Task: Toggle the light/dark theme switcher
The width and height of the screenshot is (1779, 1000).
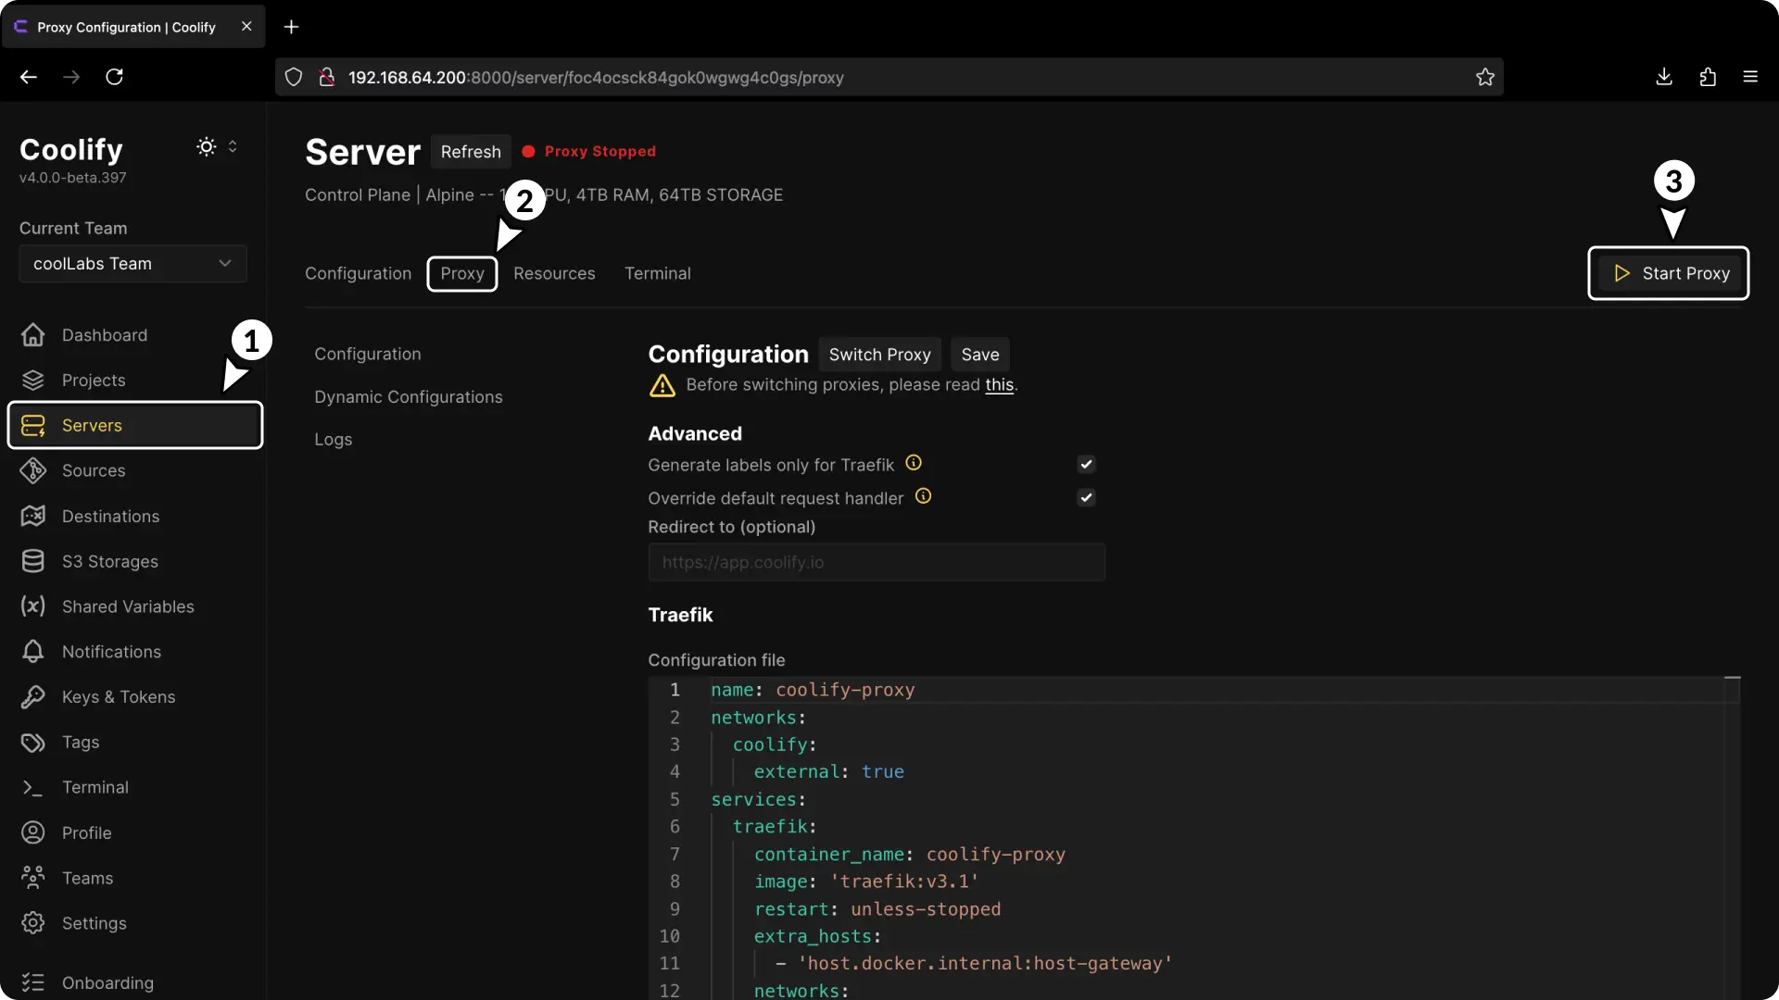Action: pos(206,146)
